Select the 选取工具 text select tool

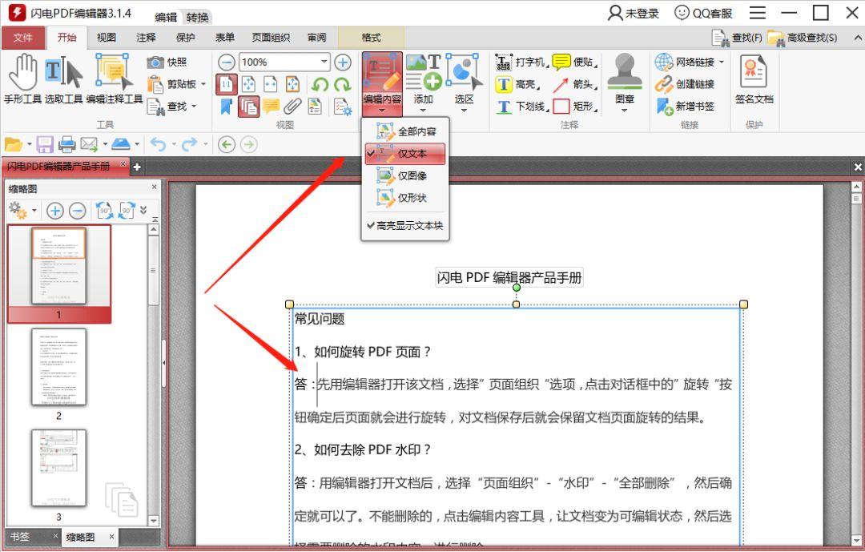[63, 79]
